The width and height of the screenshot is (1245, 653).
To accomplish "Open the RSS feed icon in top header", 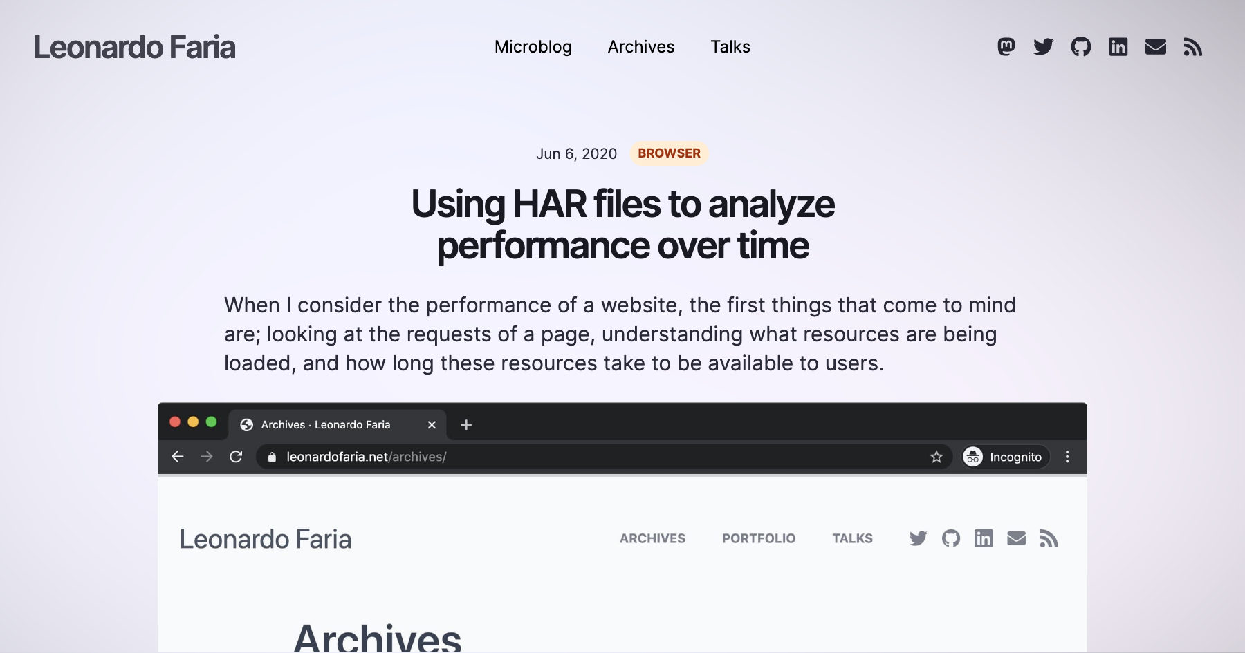I will (1193, 47).
